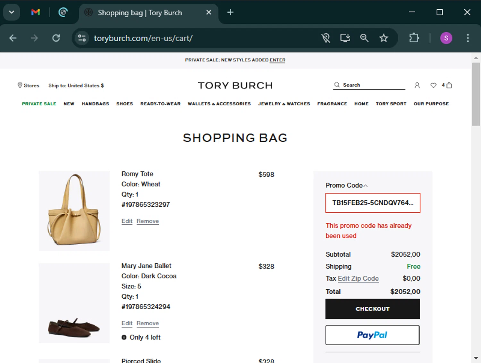Click Edit Zip Code link
The height and width of the screenshot is (363, 481).
pyautogui.click(x=358, y=278)
